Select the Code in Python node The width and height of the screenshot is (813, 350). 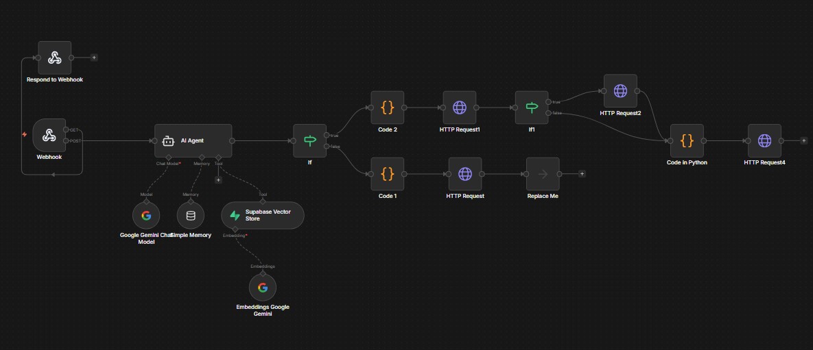[x=687, y=140]
